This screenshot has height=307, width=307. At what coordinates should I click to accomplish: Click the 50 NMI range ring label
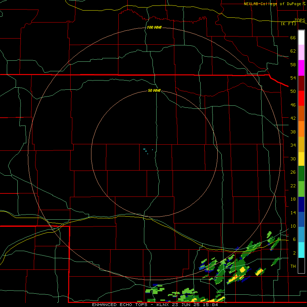(x=154, y=90)
